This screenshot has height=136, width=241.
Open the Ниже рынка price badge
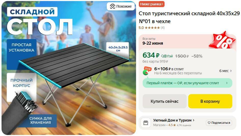tap(152, 4)
